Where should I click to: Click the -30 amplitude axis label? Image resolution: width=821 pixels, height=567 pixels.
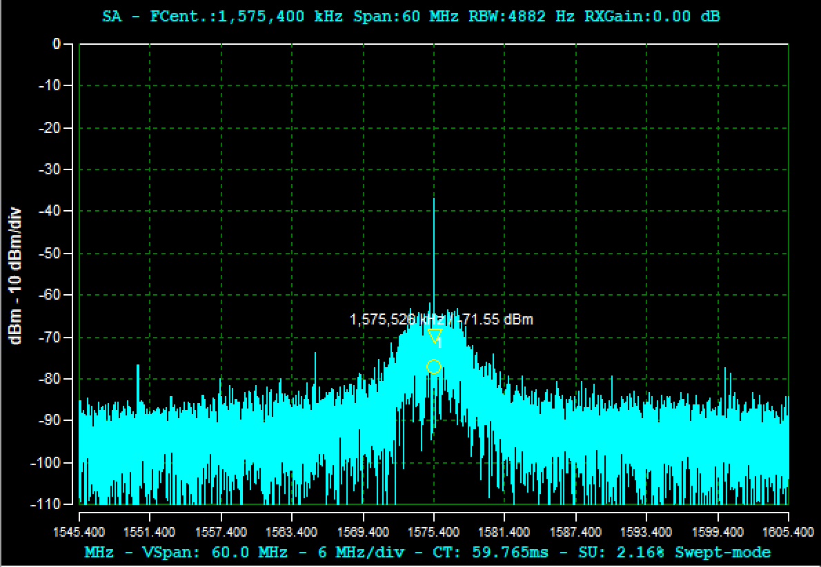pyautogui.click(x=50, y=169)
